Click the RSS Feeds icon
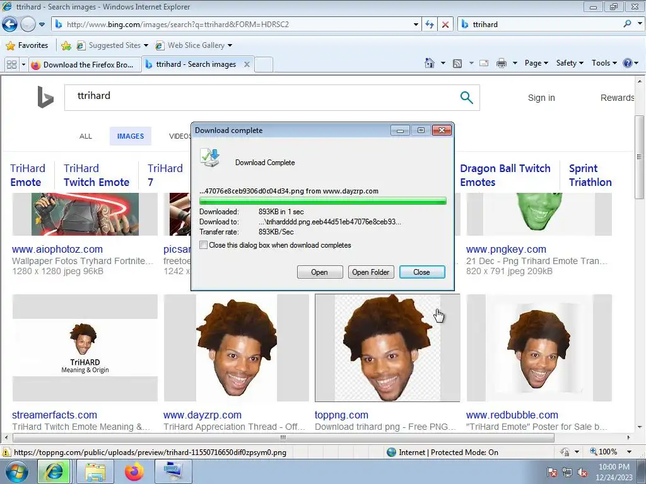Viewport: 646px width, 484px height. point(457,63)
